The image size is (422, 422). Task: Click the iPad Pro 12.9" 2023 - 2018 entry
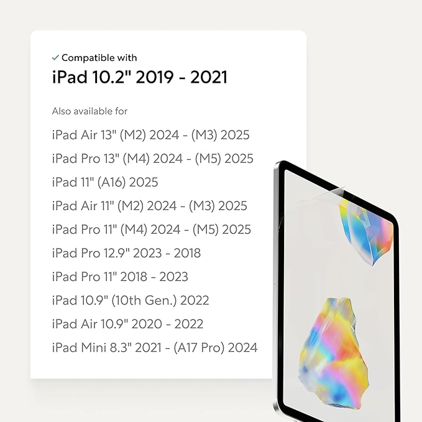point(126,253)
